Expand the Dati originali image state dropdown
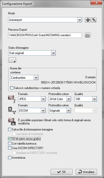104x178 pixels. (53, 53)
